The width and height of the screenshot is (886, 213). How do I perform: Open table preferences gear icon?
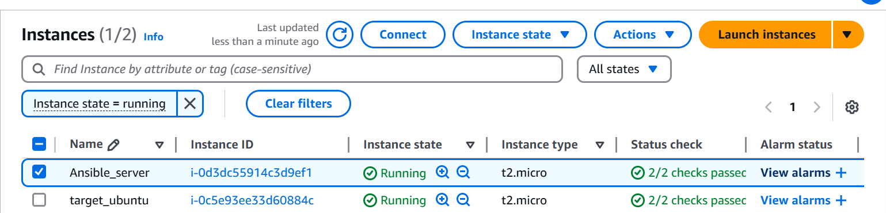(852, 107)
